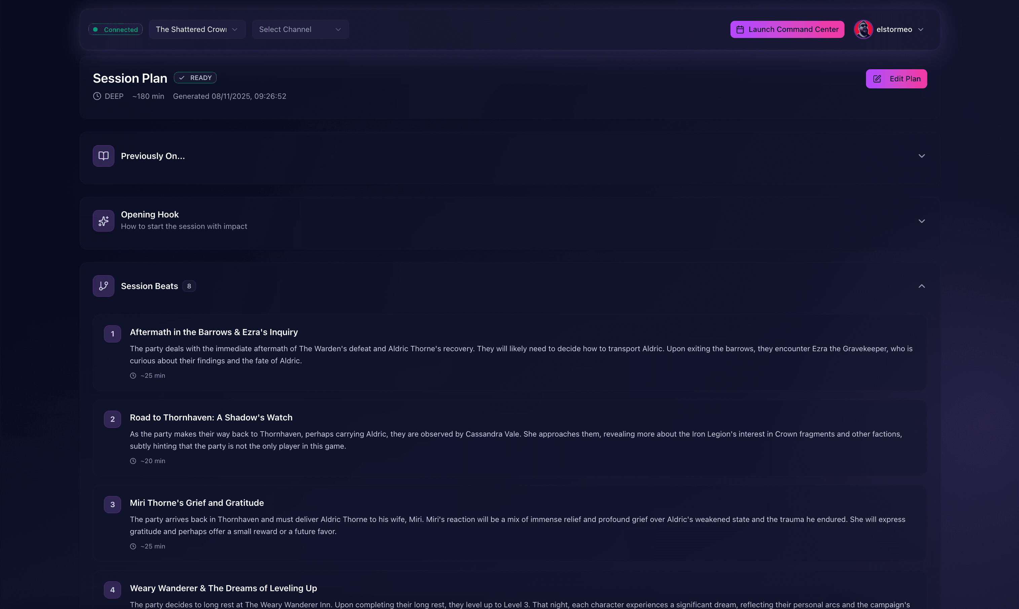The image size is (1019, 609).
Task: Click the sparkles icon for Opening Hook
Action: pyautogui.click(x=104, y=221)
